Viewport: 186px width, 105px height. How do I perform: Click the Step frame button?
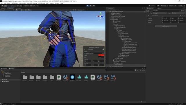[94, 6]
